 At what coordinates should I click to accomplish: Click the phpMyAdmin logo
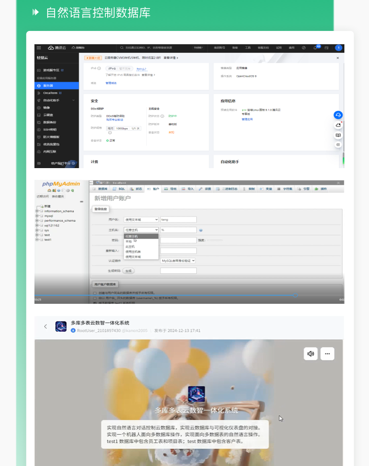click(x=61, y=184)
